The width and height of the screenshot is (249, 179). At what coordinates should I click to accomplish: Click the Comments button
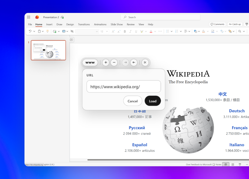coord(217,24)
